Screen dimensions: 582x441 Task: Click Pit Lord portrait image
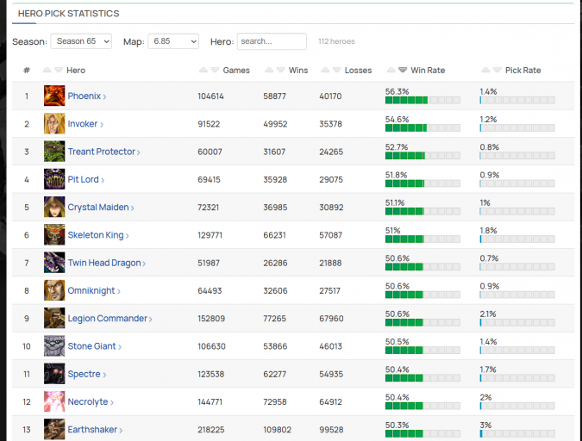pos(54,179)
